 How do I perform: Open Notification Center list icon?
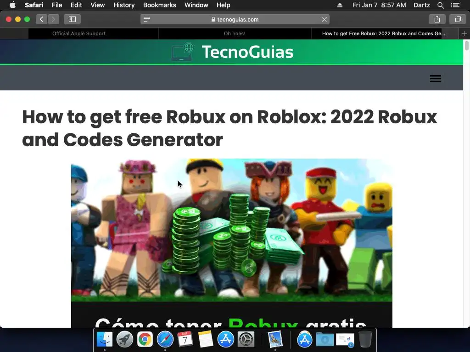tap(455, 5)
